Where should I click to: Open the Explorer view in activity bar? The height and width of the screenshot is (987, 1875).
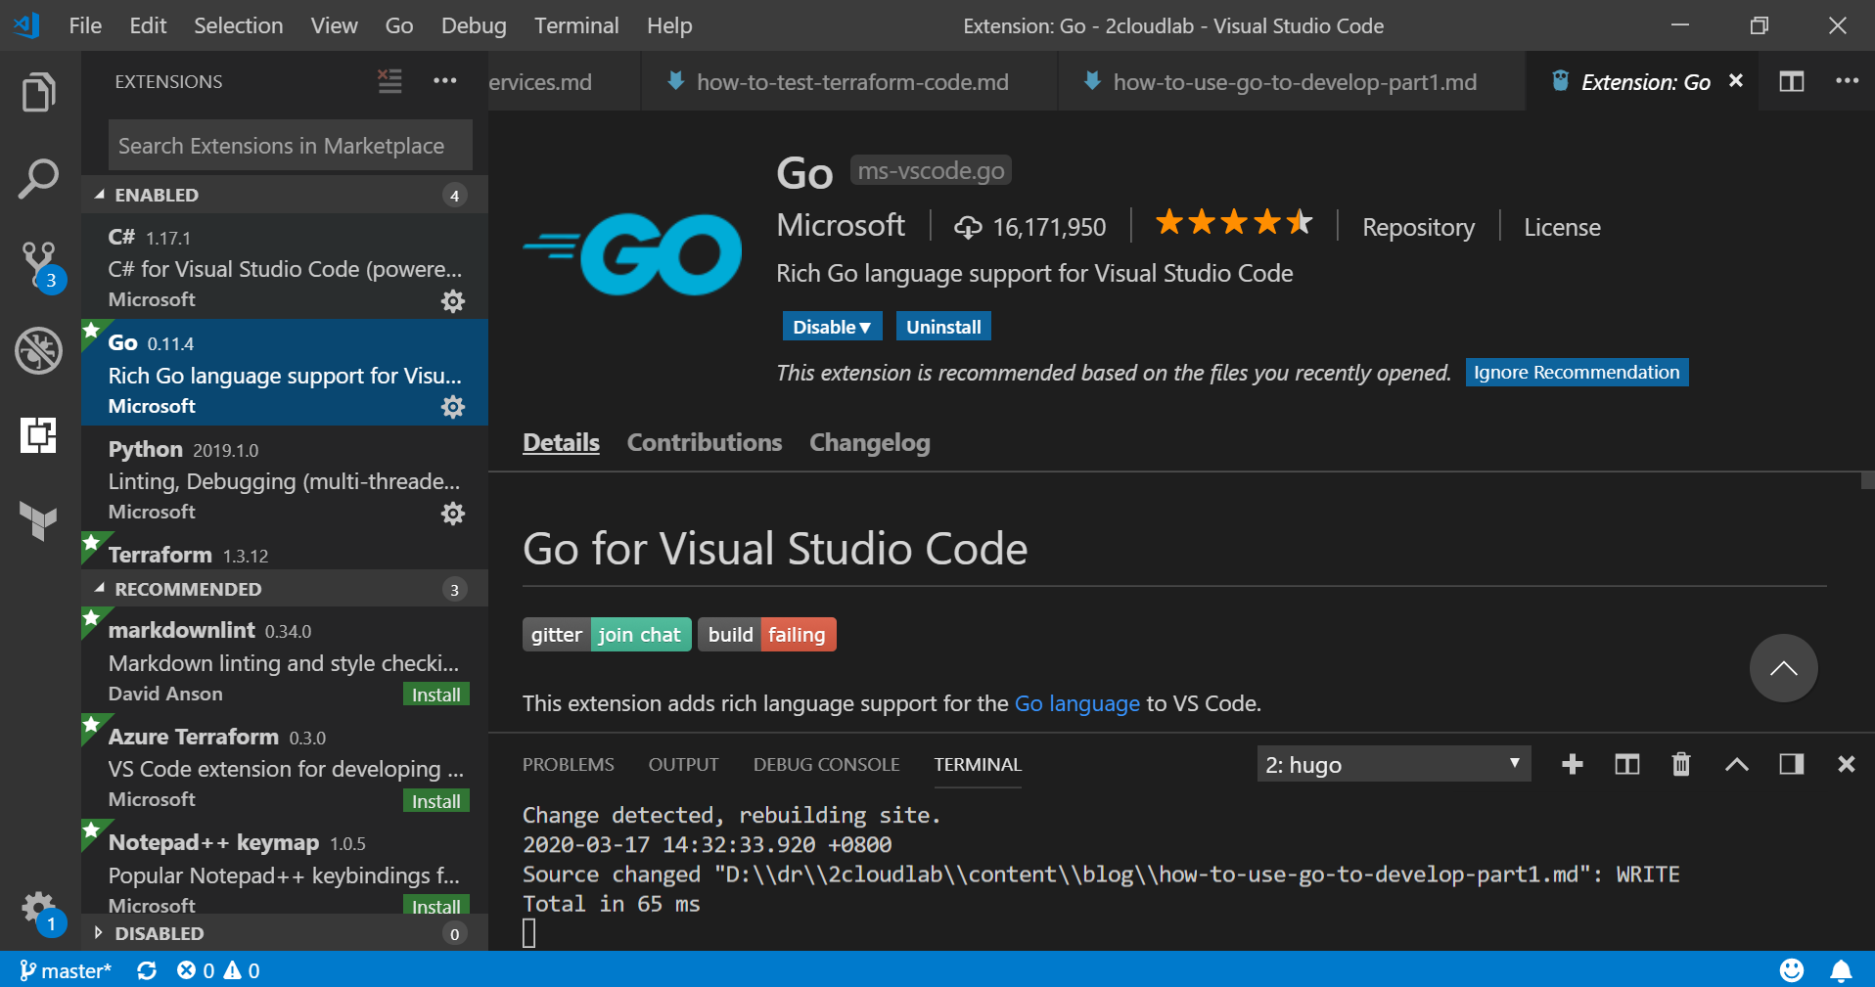tap(39, 93)
